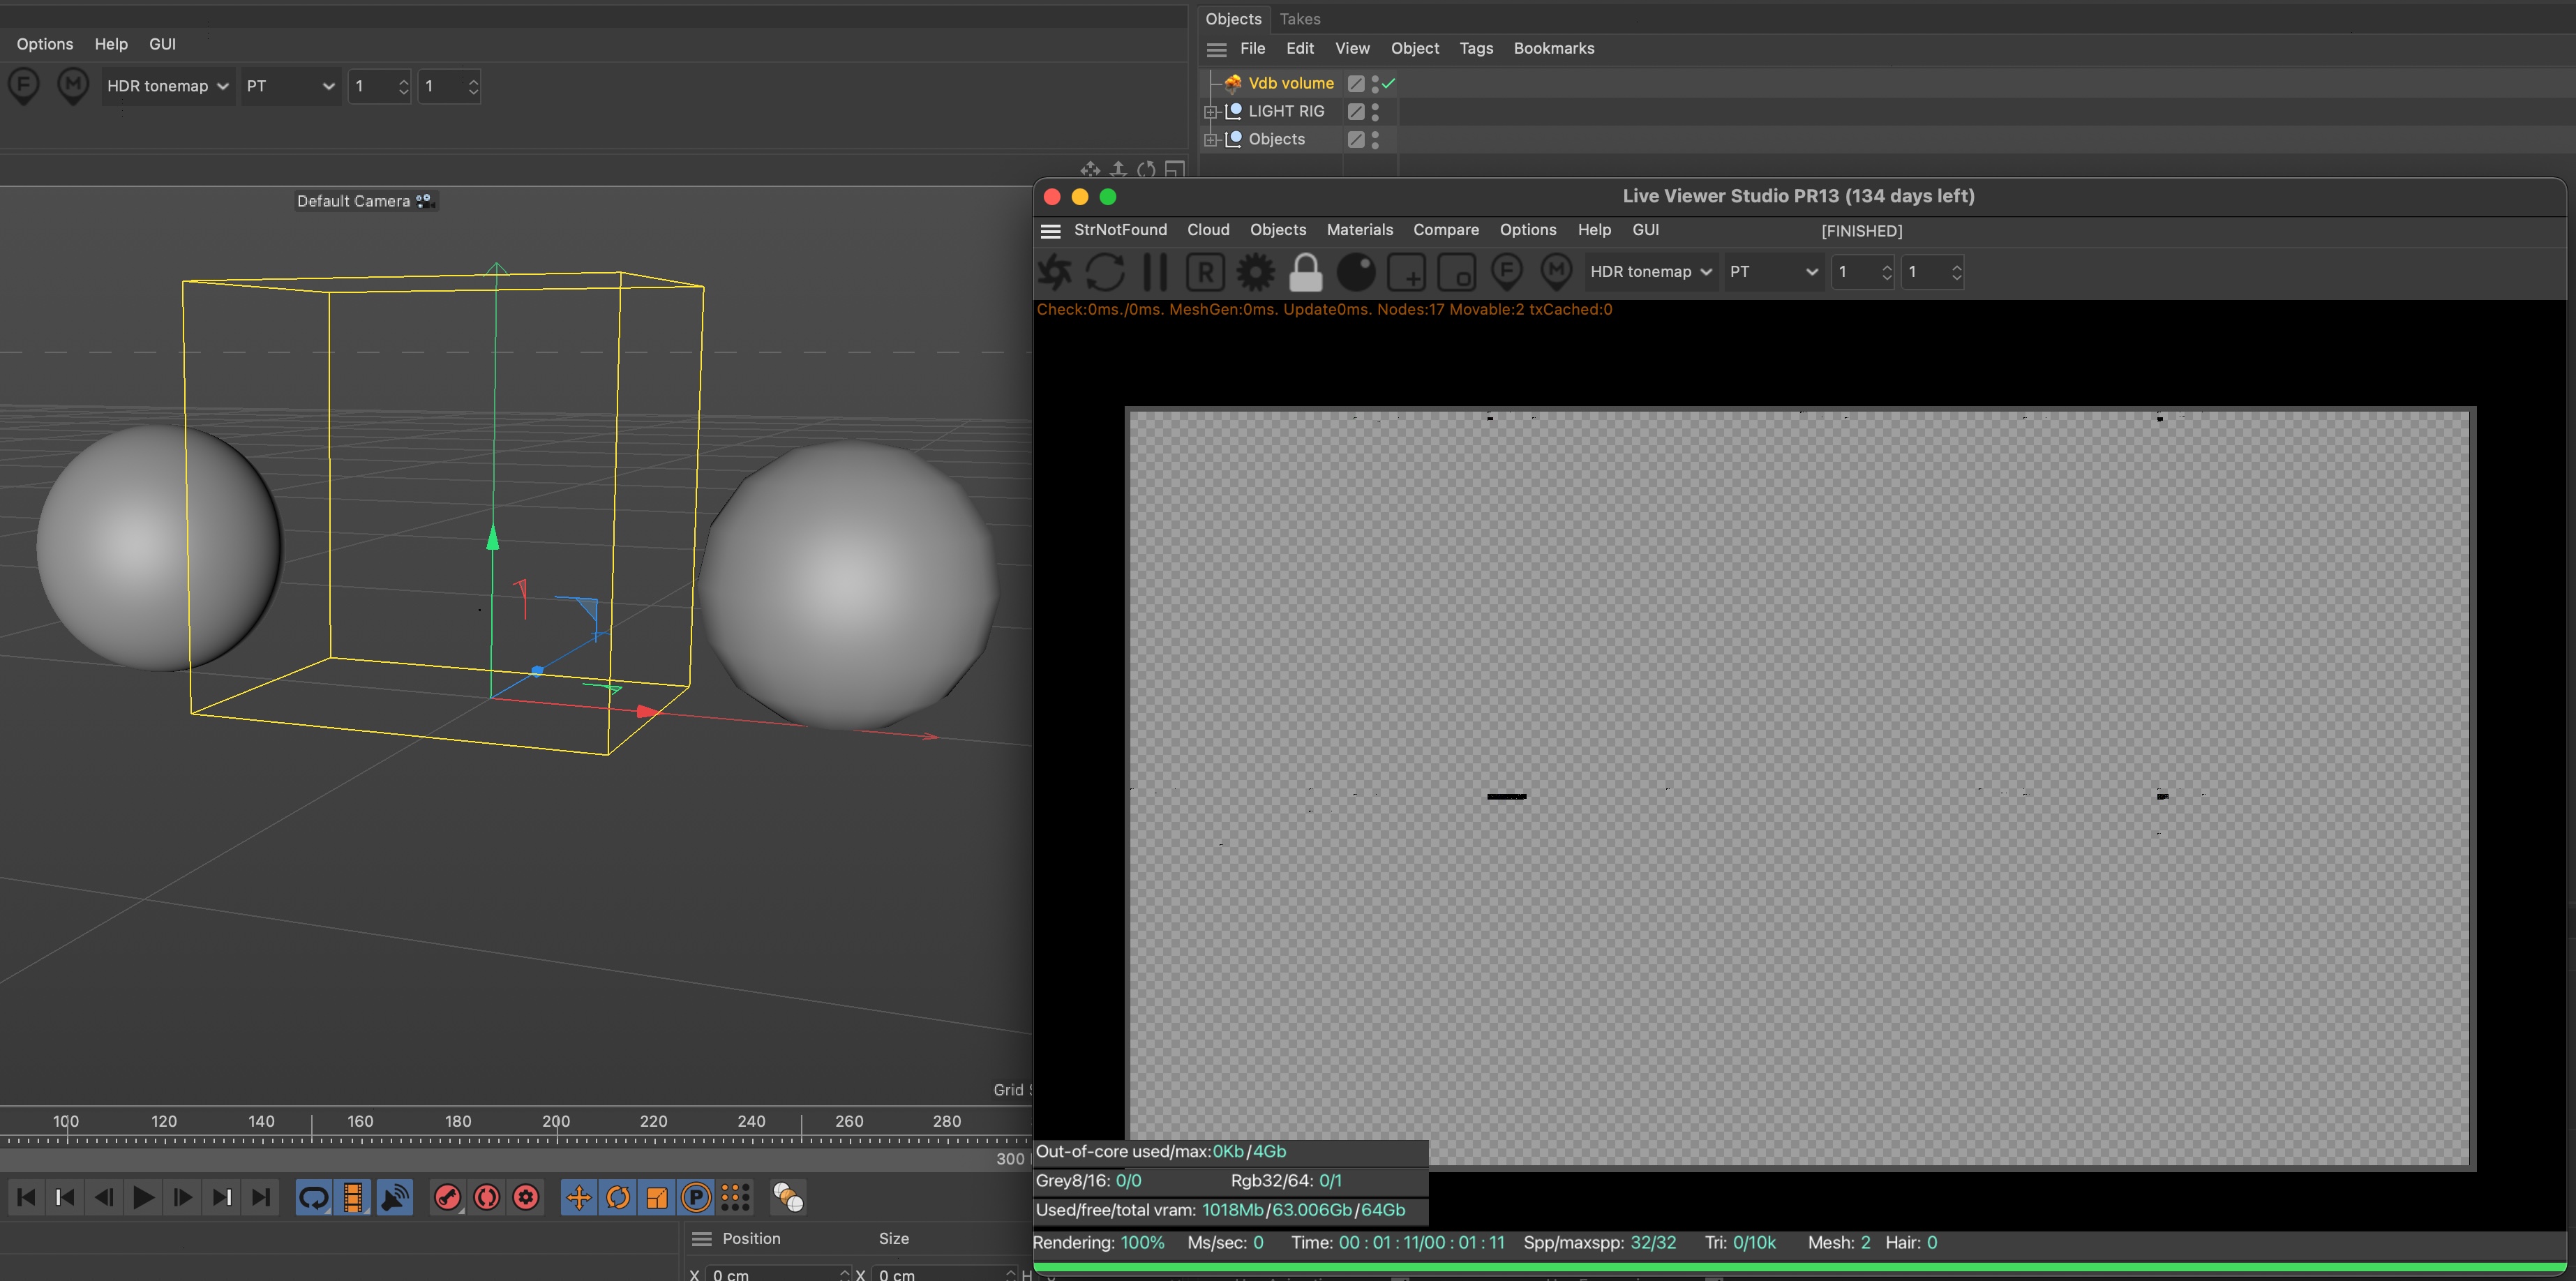Image resolution: width=2576 pixels, height=1281 pixels.
Task: Click the pick focus F icon
Action: tap(1506, 271)
